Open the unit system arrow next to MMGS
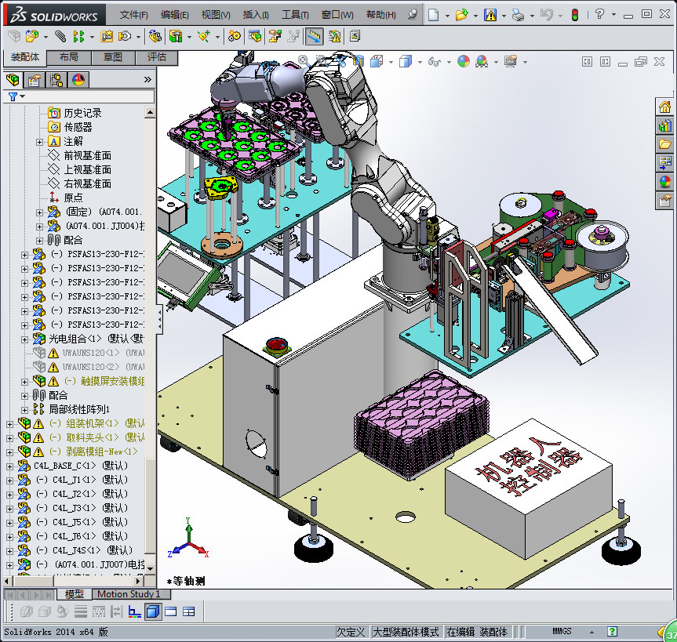This screenshot has width=677, height=642. [x=591, y=632]
